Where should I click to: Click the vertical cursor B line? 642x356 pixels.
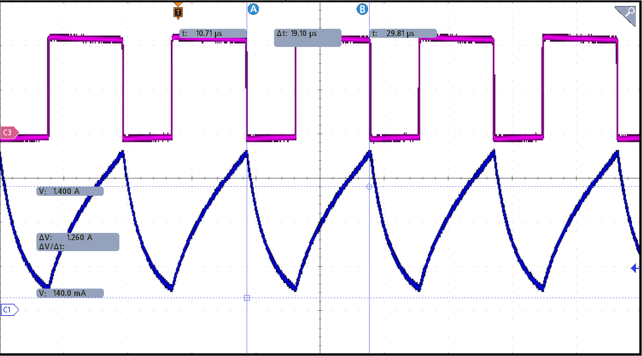tap(369, 246)
